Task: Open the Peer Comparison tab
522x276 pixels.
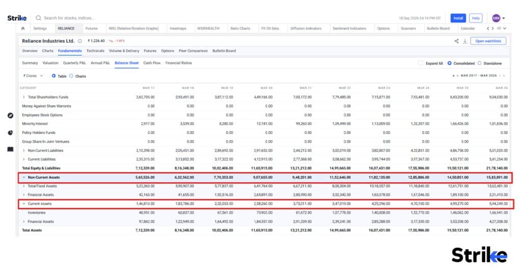Action: [x=193, y=51]
